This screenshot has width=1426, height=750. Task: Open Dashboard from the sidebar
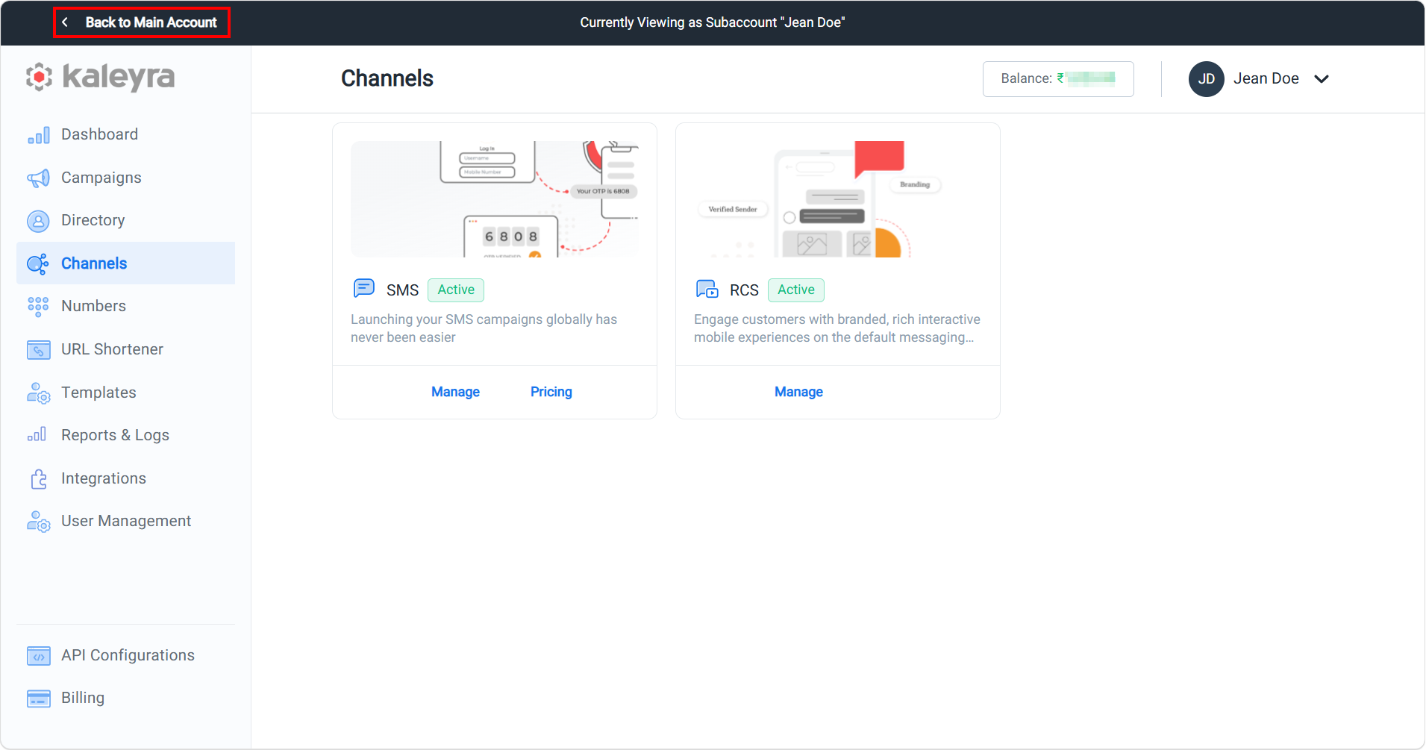pos(125,134)
